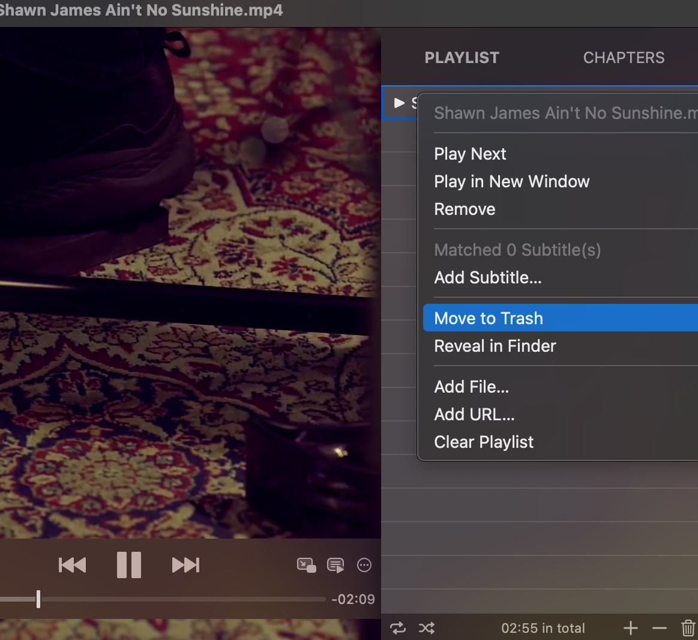The image size is (698, 640).
Task: Skip back with the previous track button
Action: [72, 565]
